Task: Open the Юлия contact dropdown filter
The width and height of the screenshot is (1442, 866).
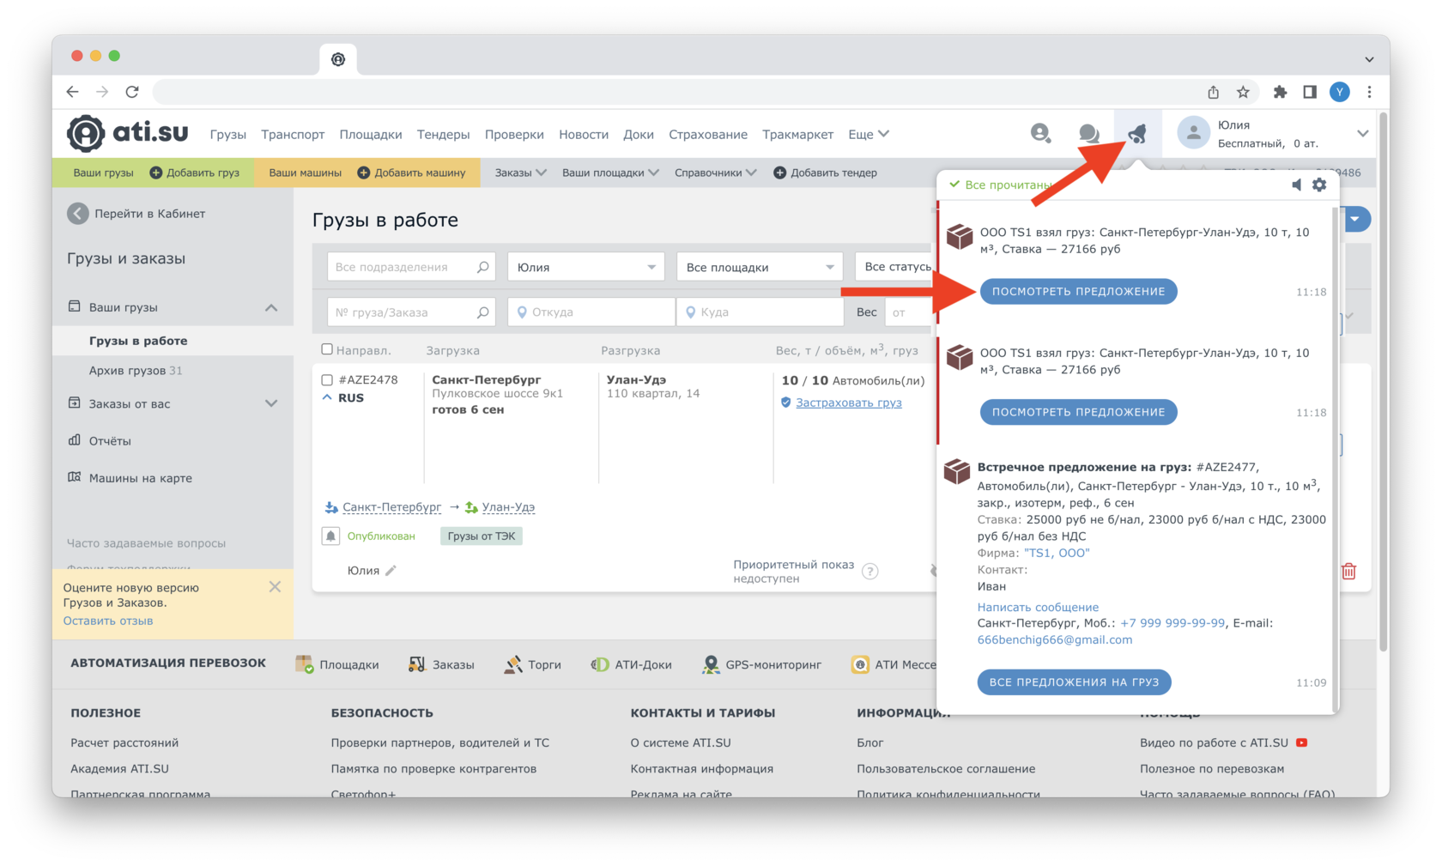Action: (x=586, y=267)
